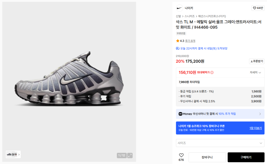Show next thumbnails with the arrow
The image size is (267, 164).
click(x=19, y=154)
